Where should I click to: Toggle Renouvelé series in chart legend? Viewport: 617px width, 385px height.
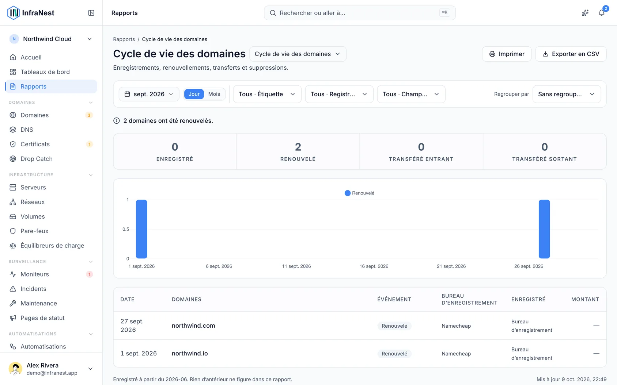point(360,193)
